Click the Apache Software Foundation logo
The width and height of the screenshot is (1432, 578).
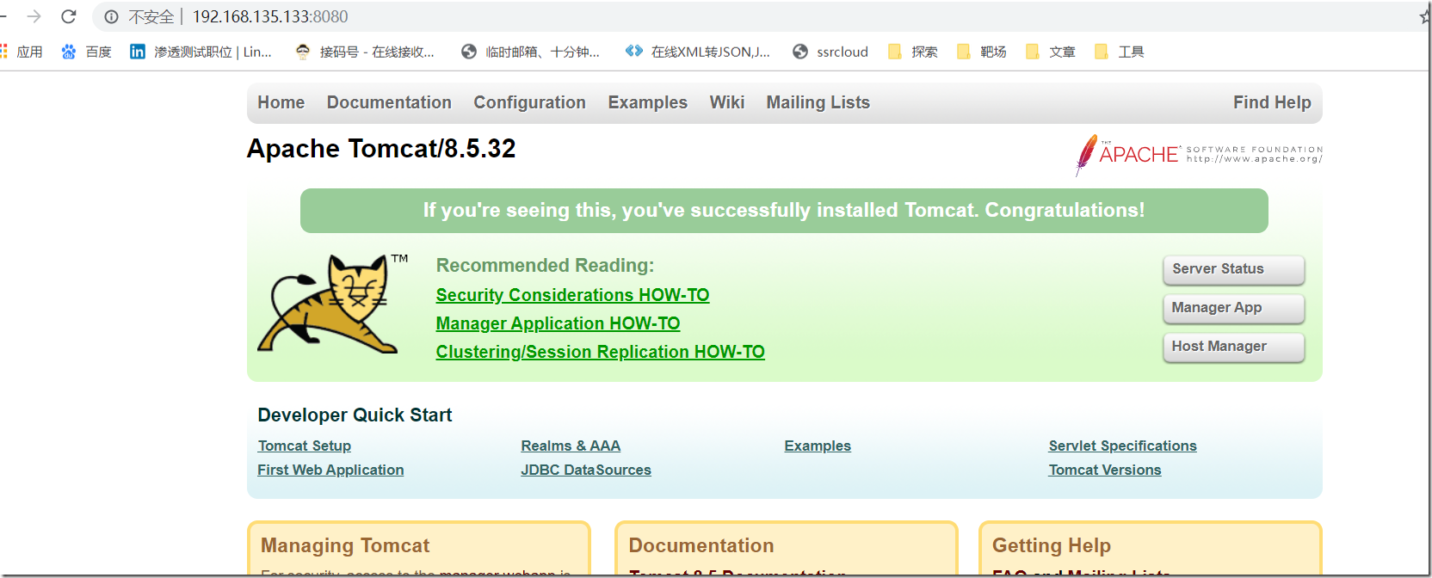pyautogui.click(x=1198, y=155)
